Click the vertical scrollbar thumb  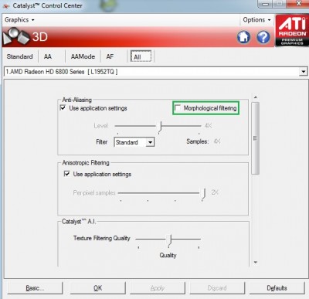(x=255, y=138)
